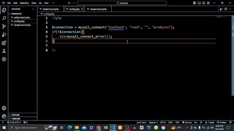Select the Spaces: 4 indentation setting
The width and height of the screenshot is (234, 131).
tap(153, 122)
